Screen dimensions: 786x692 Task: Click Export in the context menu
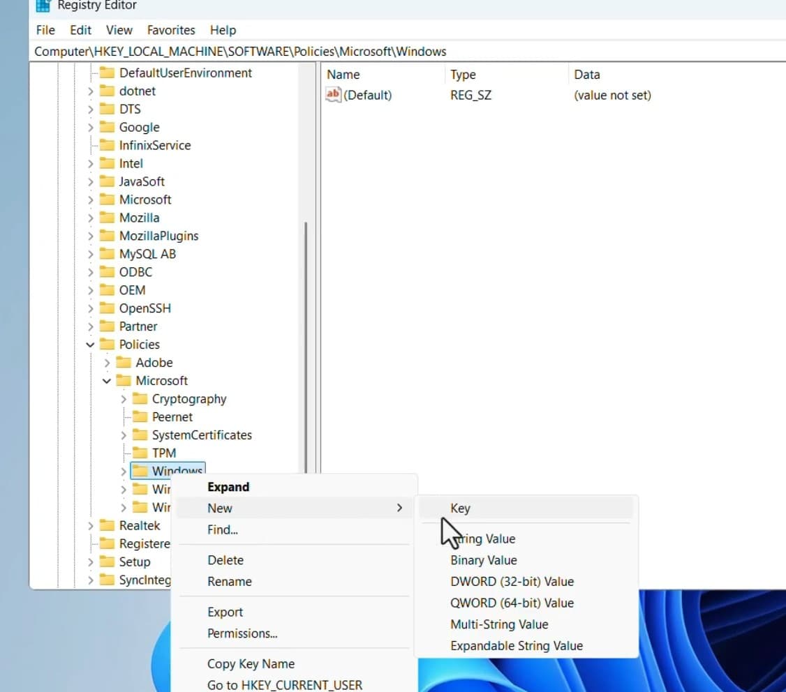(x=225, y=612)
